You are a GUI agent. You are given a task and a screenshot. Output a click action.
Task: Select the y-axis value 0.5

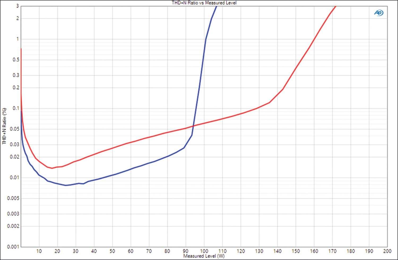pos(16,60)
